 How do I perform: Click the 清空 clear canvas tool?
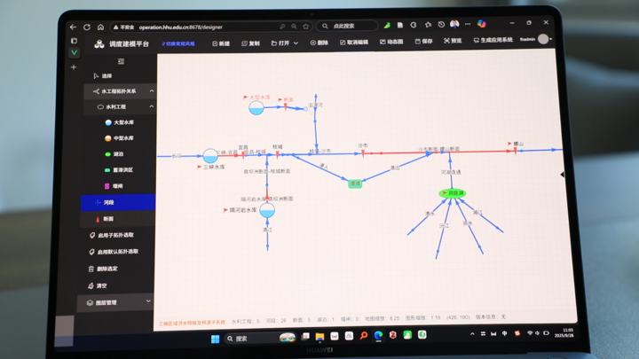[x=101, y=285]
